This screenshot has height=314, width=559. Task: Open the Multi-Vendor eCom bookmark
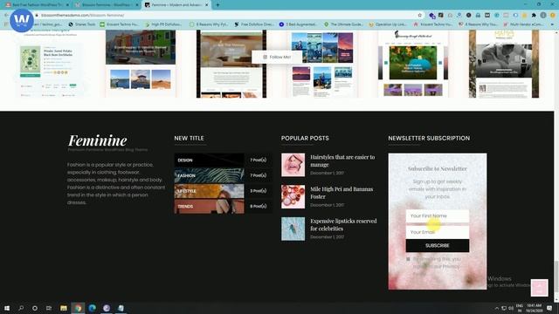tap(524, 24)
